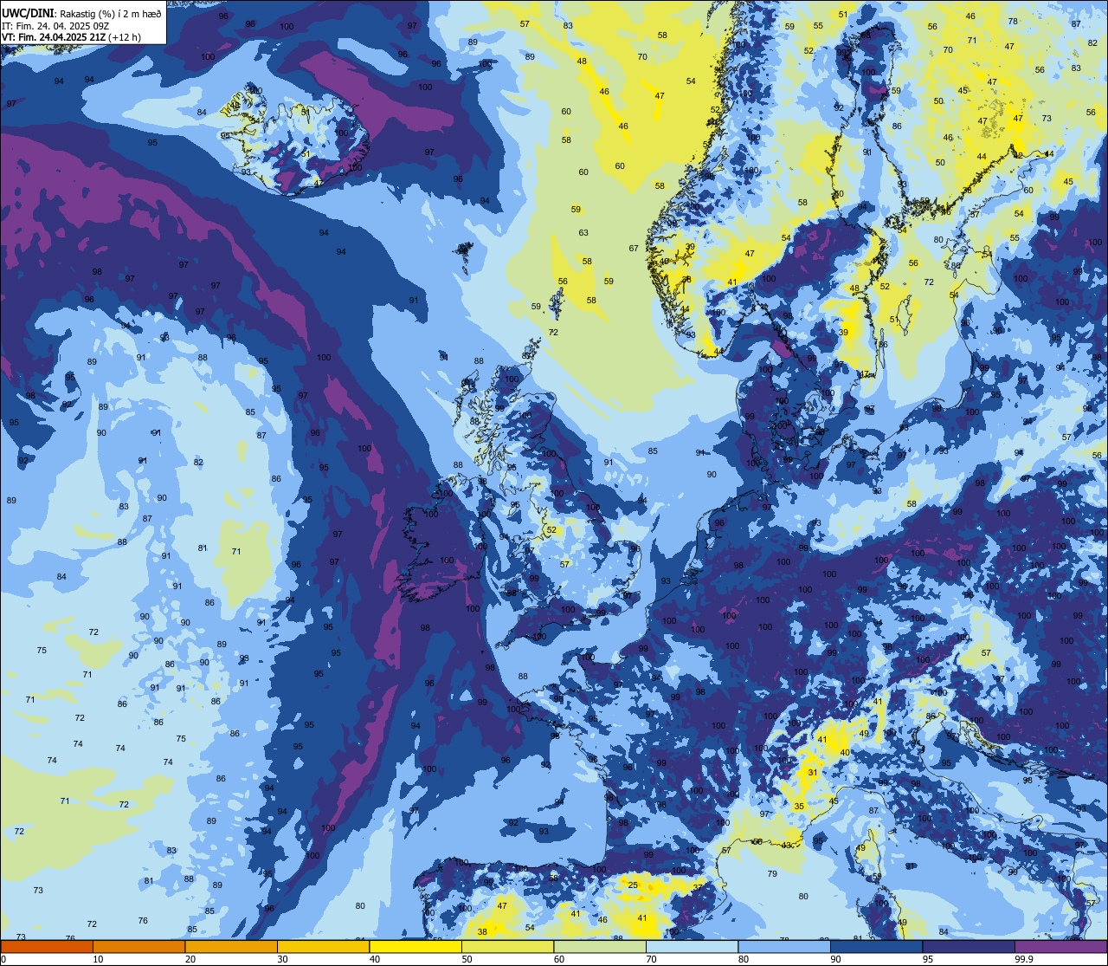The height and width of the screenshot is (966, 1108).
Task: Click the humidity value '38' near the legend
Action: (482, 932)
